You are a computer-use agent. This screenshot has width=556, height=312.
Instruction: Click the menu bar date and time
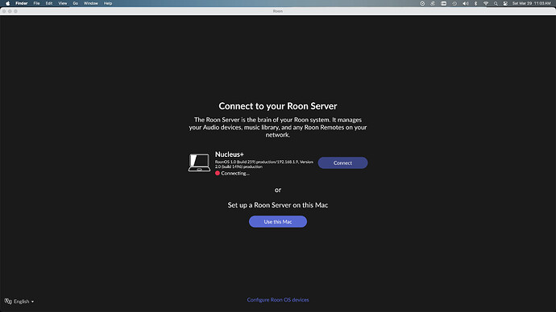[531, 3]
